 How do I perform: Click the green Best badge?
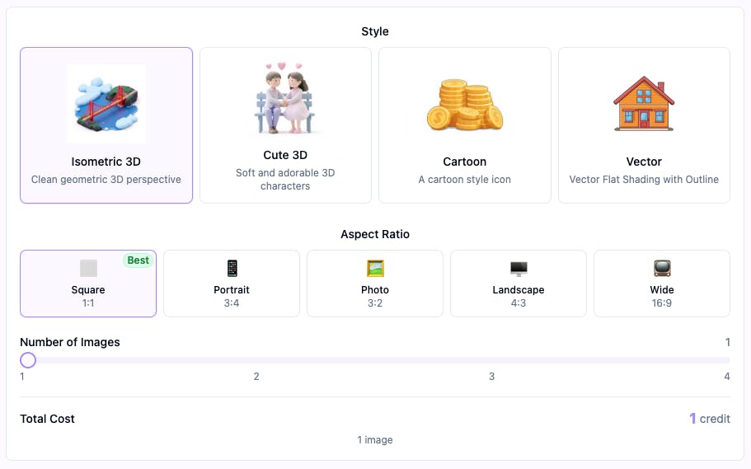138,260
